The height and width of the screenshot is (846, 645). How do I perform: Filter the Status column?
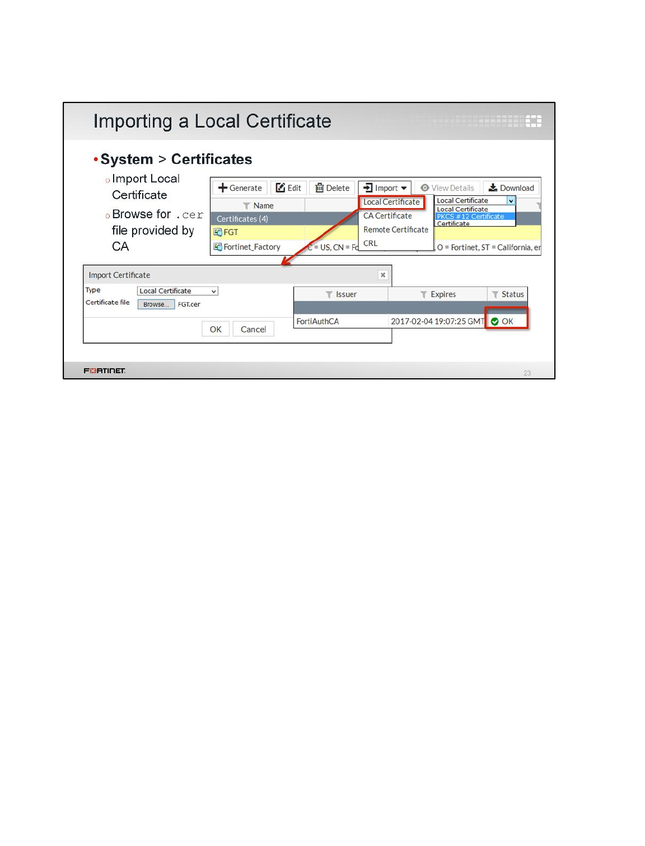[x=495, y=294]
